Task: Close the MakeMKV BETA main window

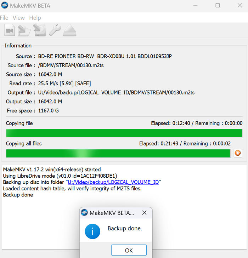Action: [x=240, y=5]
